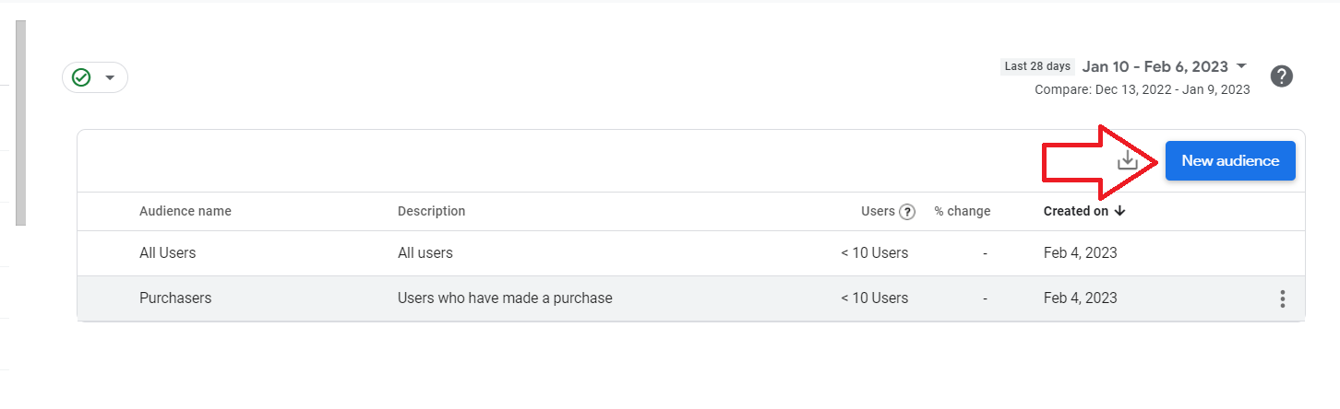The height and width of the screenshot is (409, 1340).
Task: Click the New audience button
Action: click(1230, 160)
